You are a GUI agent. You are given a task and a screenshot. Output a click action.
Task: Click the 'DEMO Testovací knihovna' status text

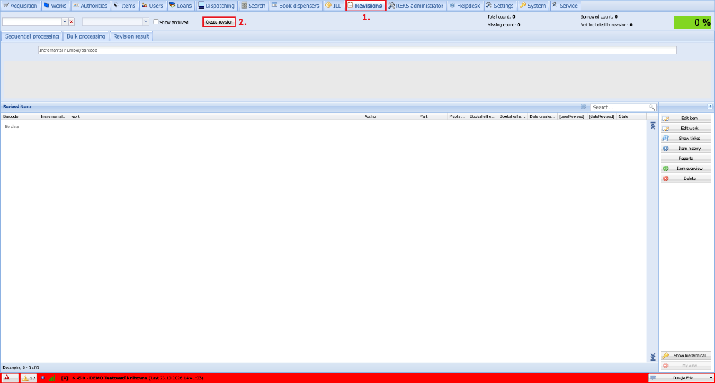click(x=119, y=378)
